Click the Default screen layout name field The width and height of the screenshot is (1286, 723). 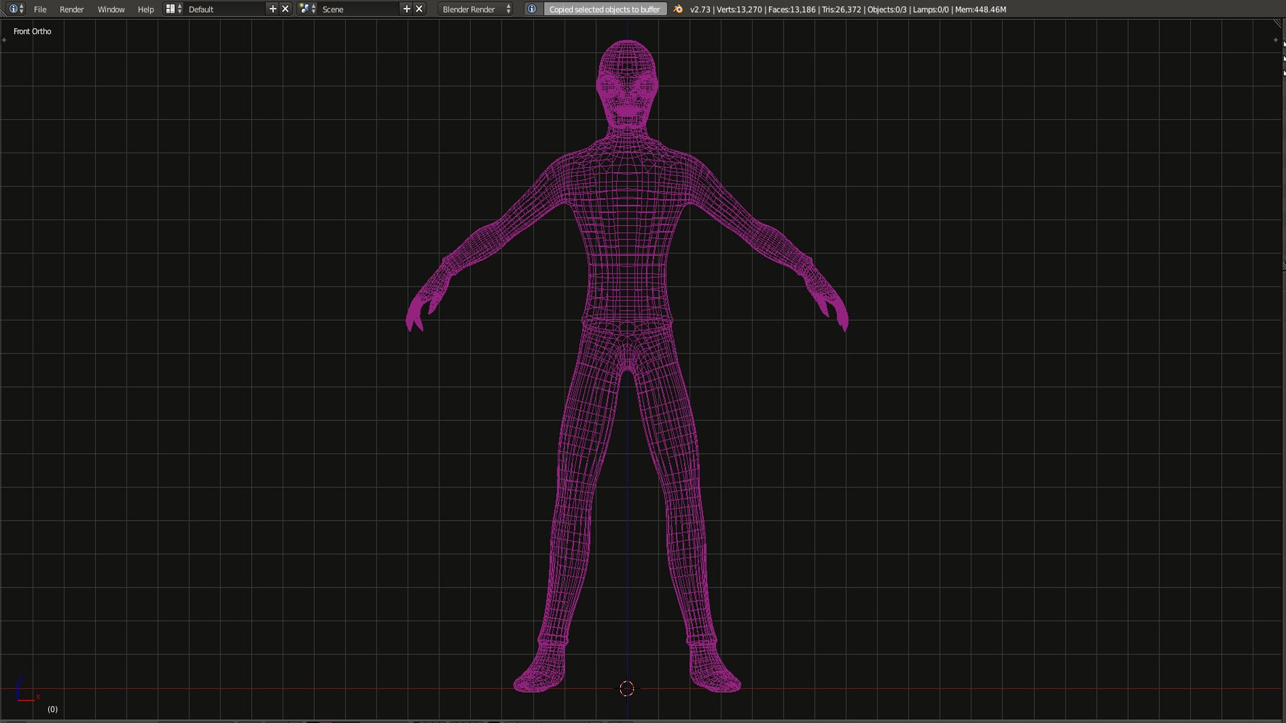(x=224, y=9)
